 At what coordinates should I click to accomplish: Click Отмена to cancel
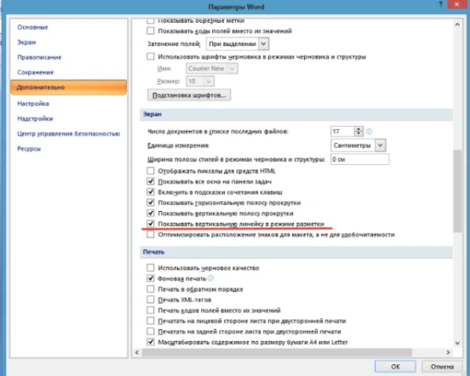click(x=442, y=366)
